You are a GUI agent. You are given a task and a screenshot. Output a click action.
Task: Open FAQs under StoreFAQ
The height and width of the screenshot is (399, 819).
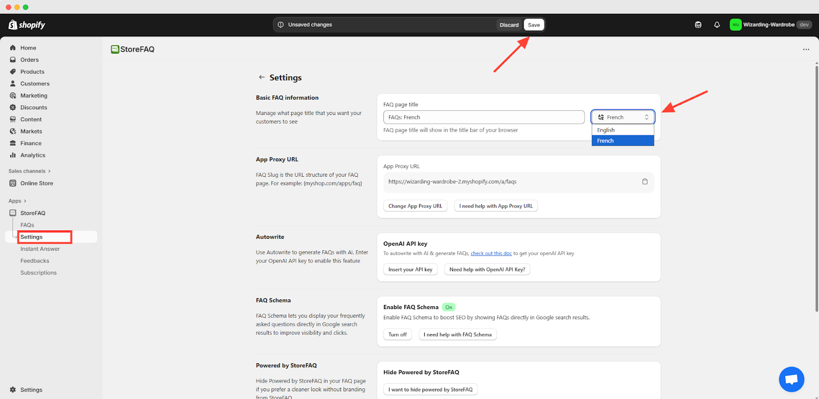click(x=27, y=225)
